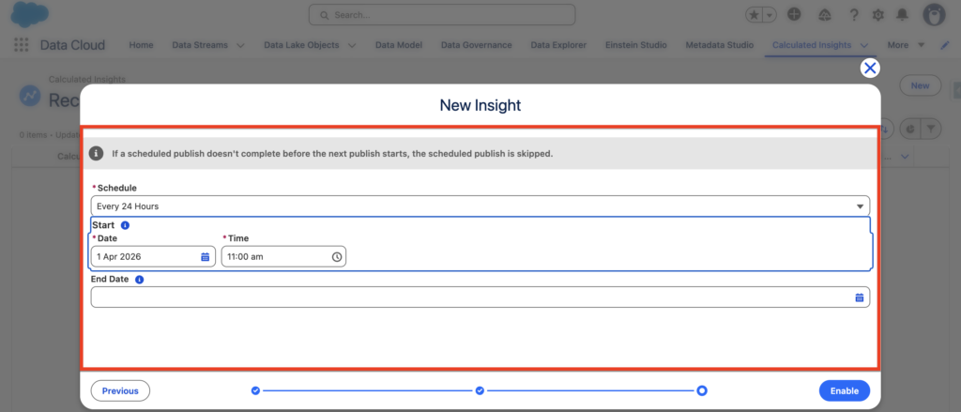961x412 pixels.
Task: Click the End Date info tooltip icon
Action: [x=139, y=280]
